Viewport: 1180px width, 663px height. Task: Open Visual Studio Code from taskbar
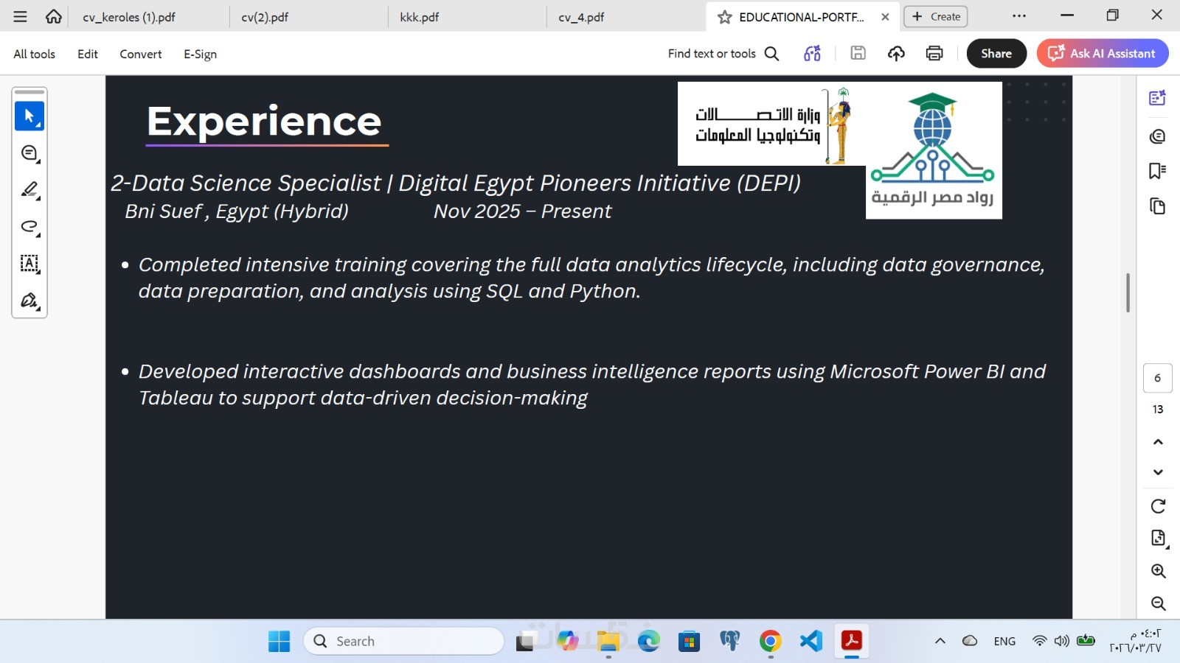(x=811, y=641)
